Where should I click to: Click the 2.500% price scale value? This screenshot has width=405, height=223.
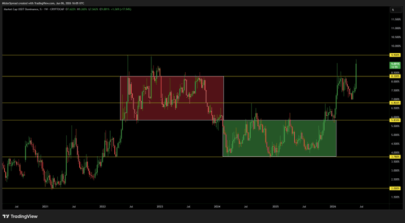pyautogui.click(x=395, y=179)
